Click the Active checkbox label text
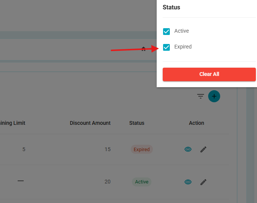This screenshot has width=257, height=203. point(181,31)
